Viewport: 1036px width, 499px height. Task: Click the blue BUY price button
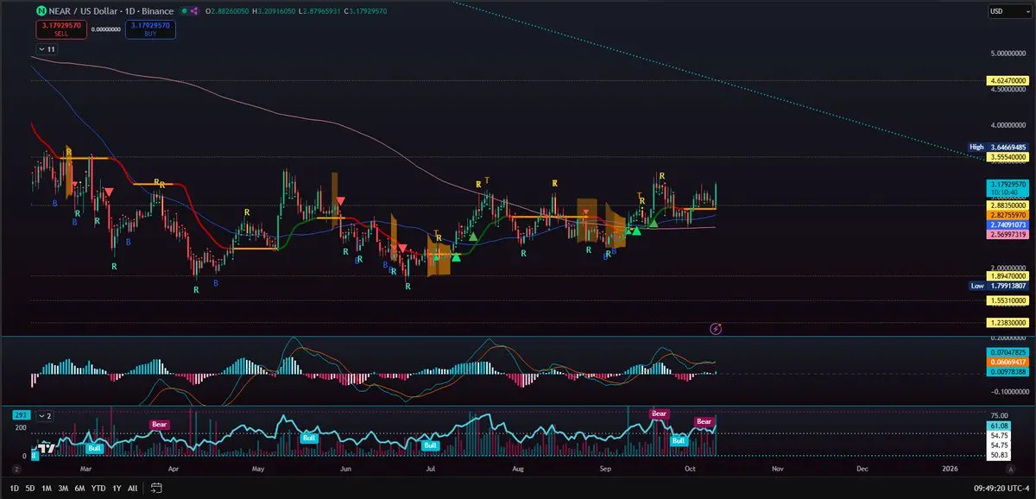click(150, 28)
